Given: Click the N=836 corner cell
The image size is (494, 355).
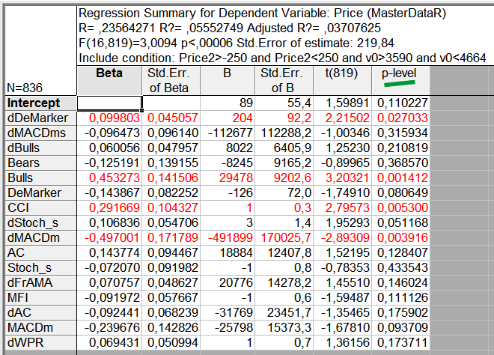Looking at the screenshot, I should coord(40,50).
